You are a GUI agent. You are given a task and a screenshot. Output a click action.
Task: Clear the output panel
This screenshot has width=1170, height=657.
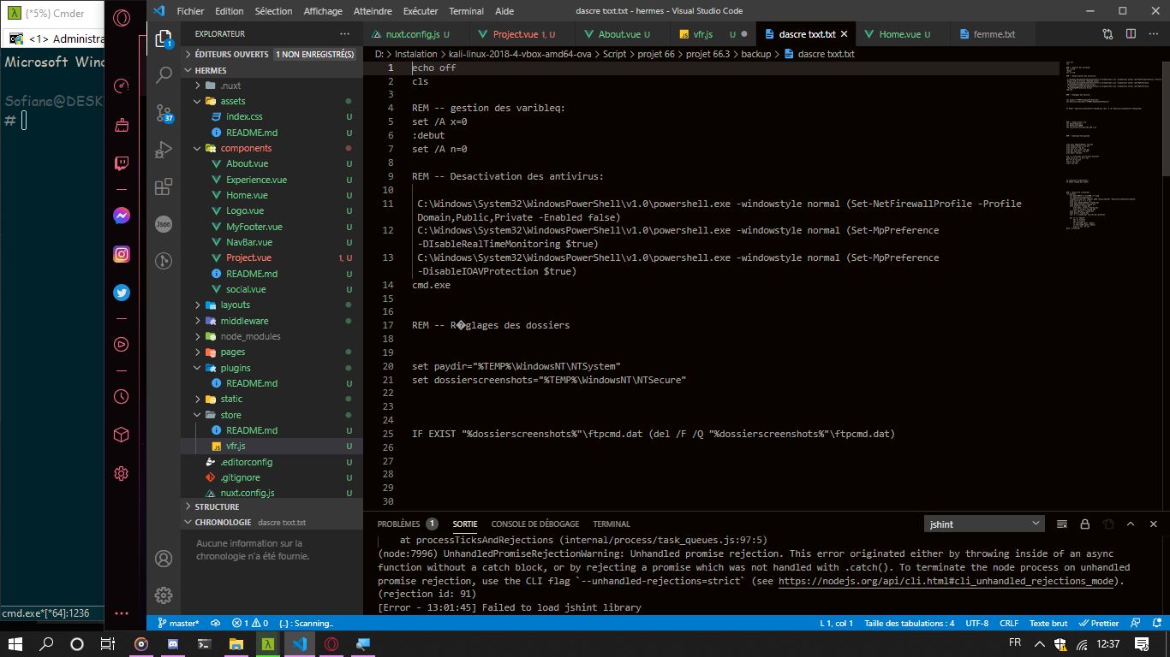(x=1062, y=524)
